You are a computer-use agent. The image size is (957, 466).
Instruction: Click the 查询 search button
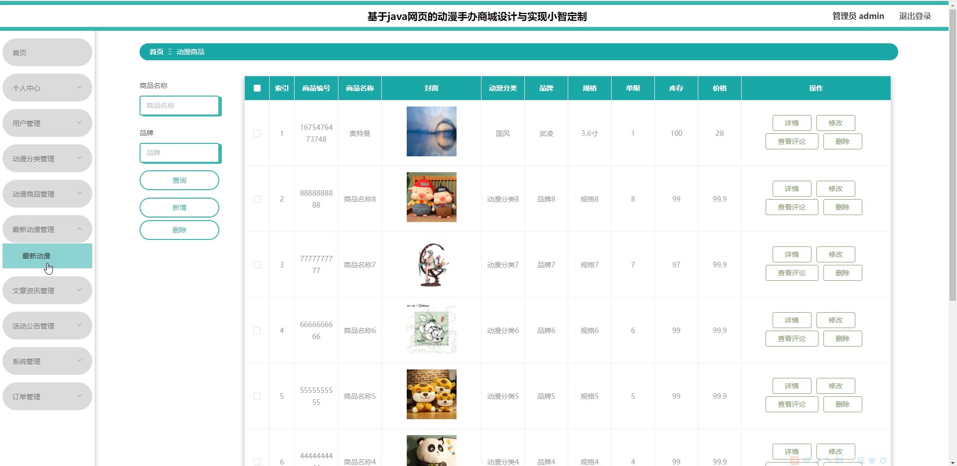click(179, 180)
